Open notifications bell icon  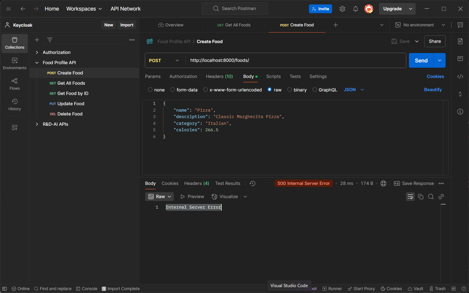(x=356, y=9)
